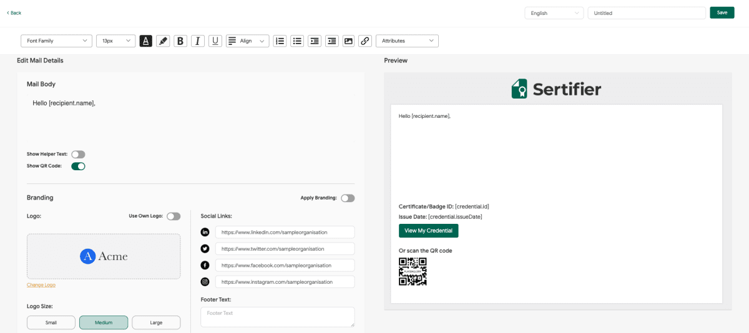Image resolution: width=749 pixels, height=333 pixels.
Task: Select the Large logo size option
Action: click(x=156, y=322)
